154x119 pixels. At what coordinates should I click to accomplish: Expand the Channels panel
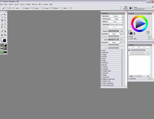(132, 79)
